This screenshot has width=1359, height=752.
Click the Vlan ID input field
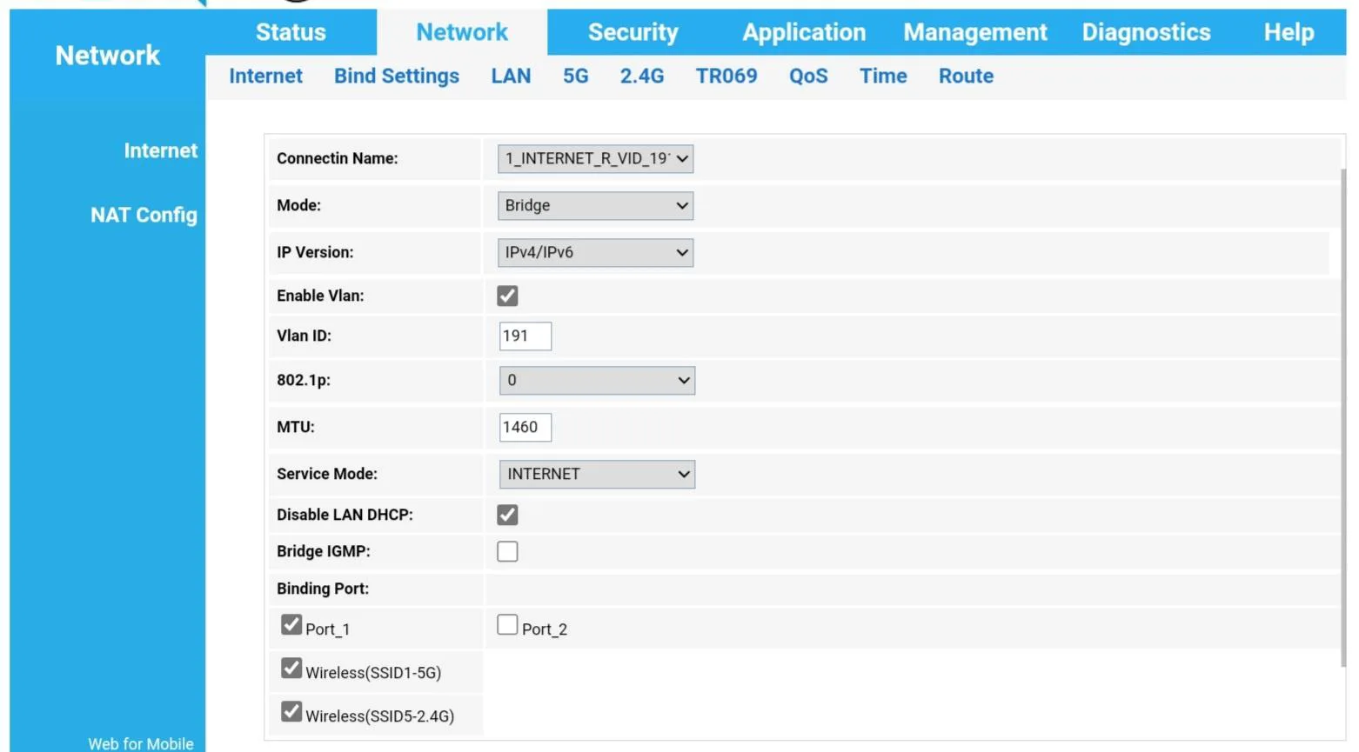point(525,336)
